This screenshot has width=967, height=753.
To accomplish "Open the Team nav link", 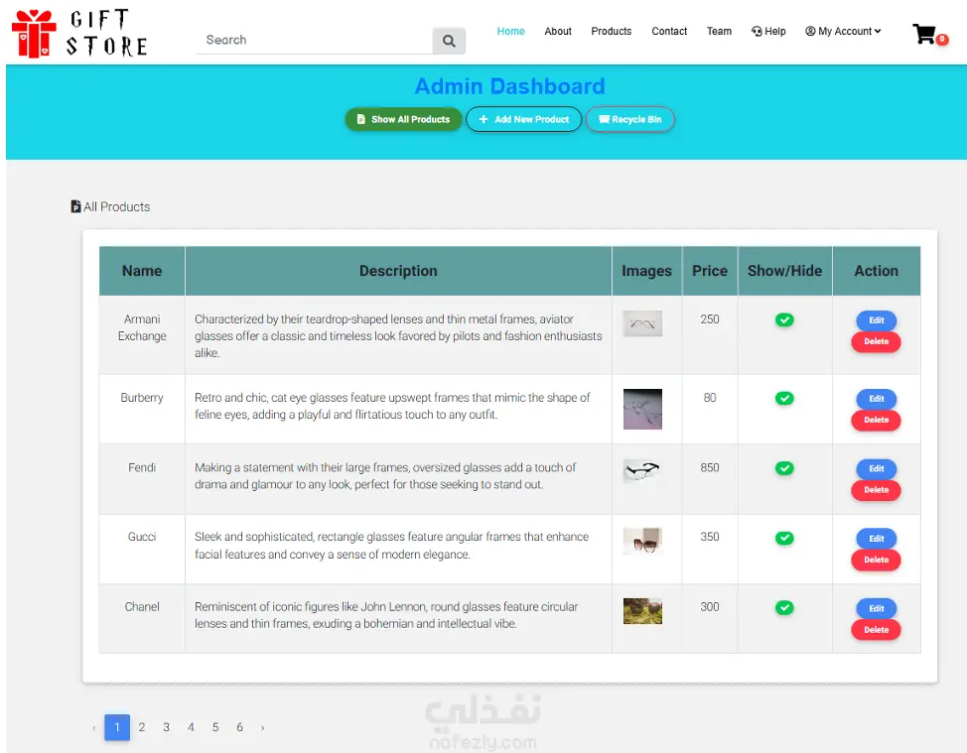I will 719,31.
